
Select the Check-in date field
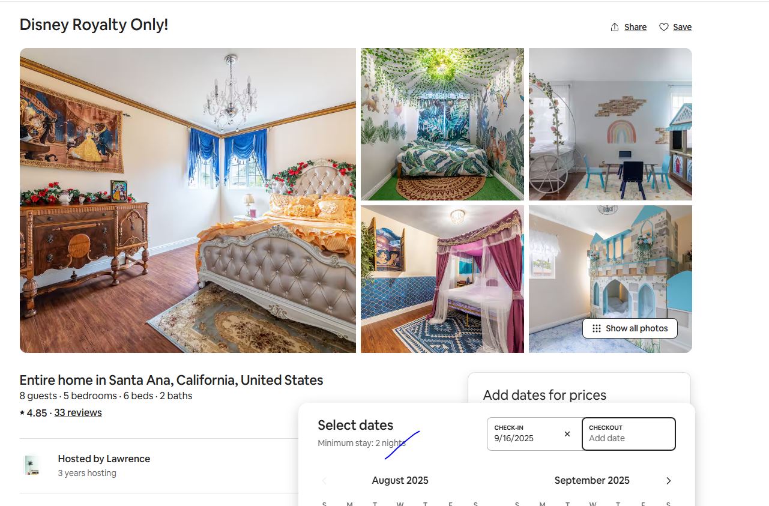click(x=534, y=434)
